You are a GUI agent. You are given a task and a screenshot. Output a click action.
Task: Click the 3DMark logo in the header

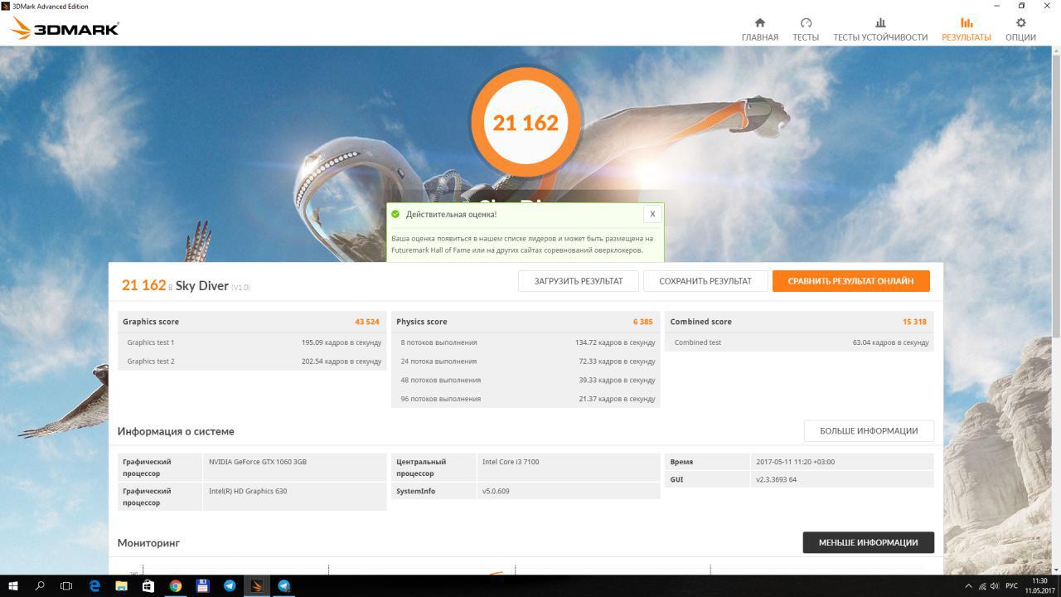click(65, 29)
